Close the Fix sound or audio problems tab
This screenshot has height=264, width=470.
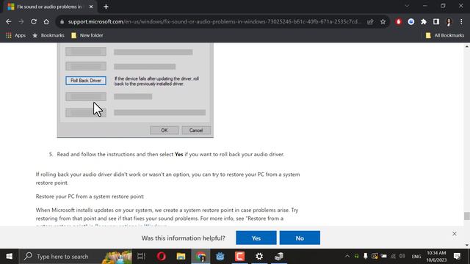[91, 7]
